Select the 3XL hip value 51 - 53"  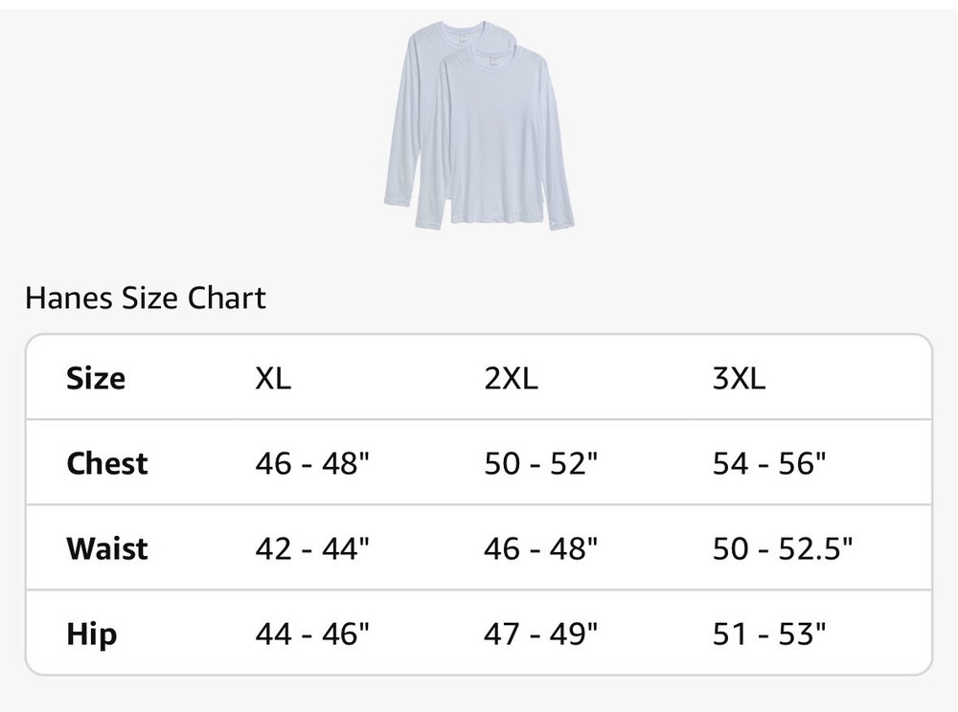click(769, 634)
